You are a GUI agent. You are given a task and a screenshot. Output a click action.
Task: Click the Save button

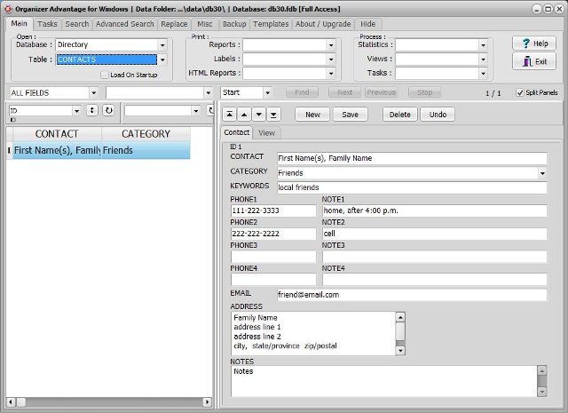coord(350,115)
